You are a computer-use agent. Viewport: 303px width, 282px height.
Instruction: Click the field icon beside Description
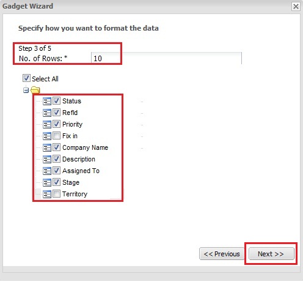click(47, 159)
